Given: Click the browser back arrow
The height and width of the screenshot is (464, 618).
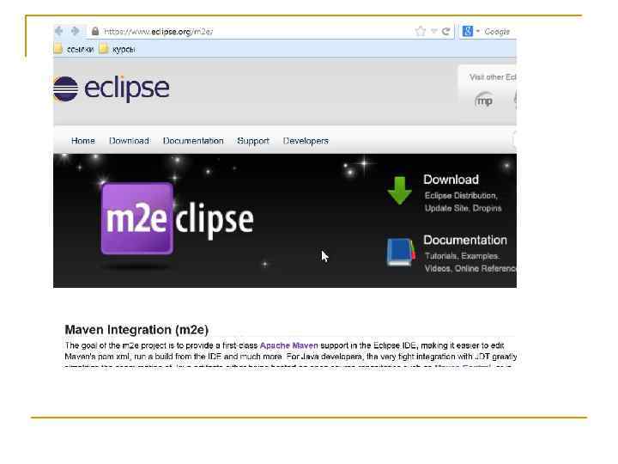Looking at the screenshot, I should 59,31.
